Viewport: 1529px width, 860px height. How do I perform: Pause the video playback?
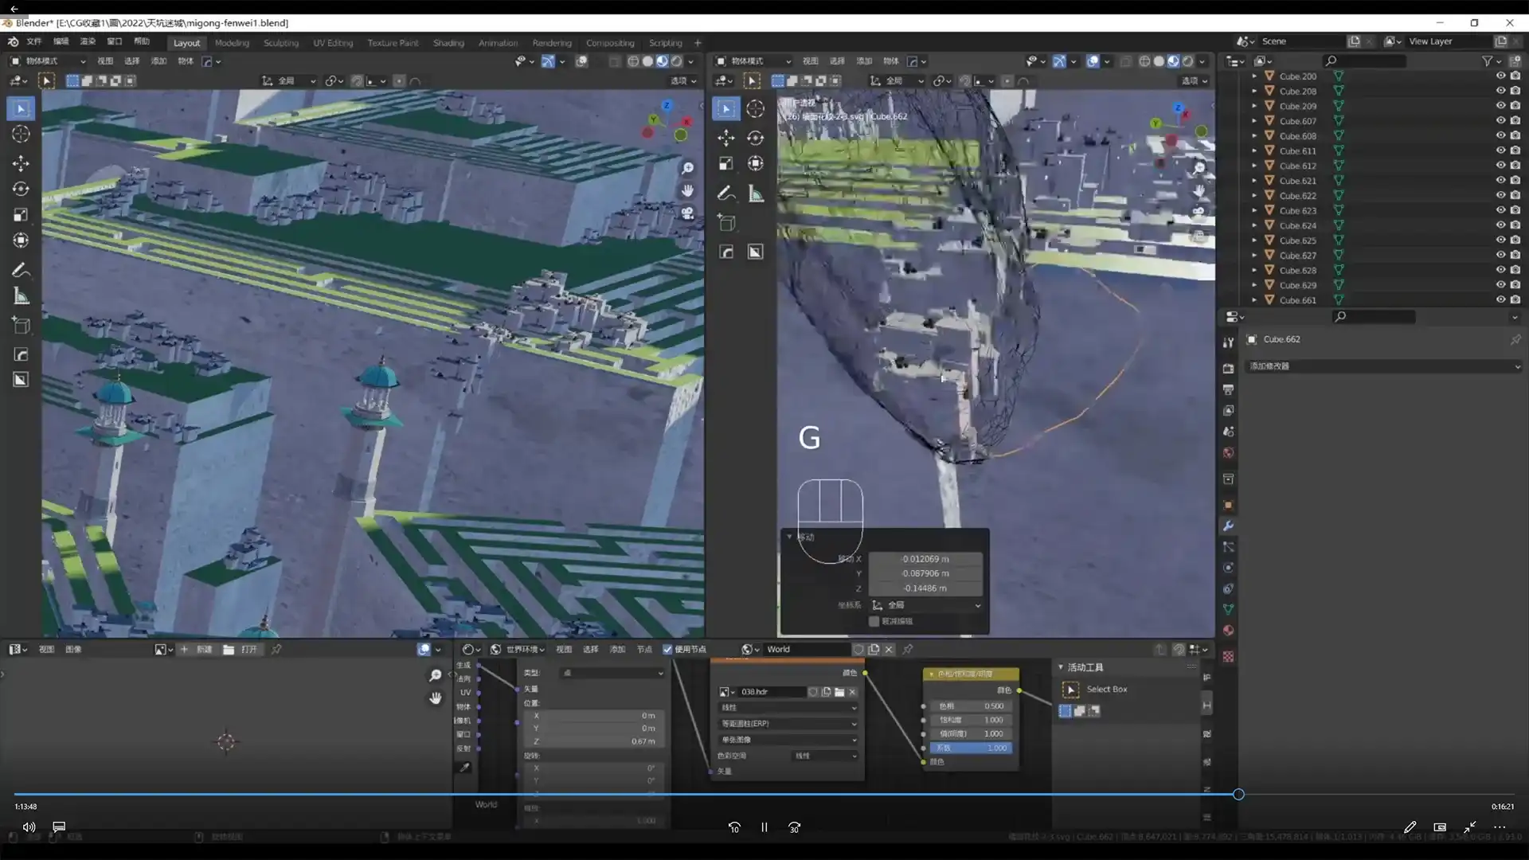[x=764, y=827]
